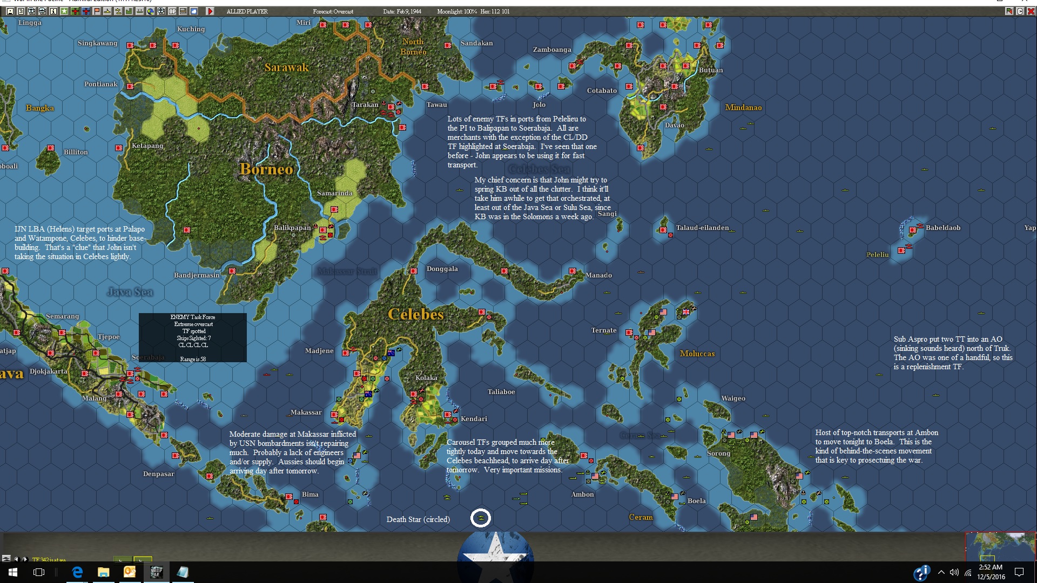Open the globe toolbar icon
The width and height of the screenshot is (1037, 583).
pos(151,11)
